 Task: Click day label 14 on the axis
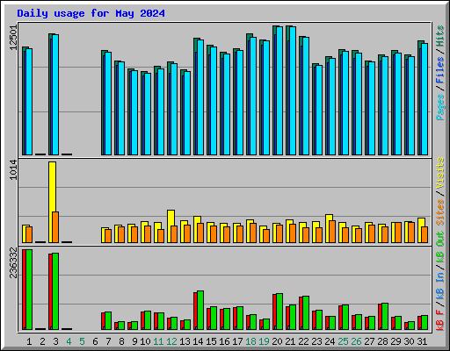pyautogui.click(x=198, y=341)
